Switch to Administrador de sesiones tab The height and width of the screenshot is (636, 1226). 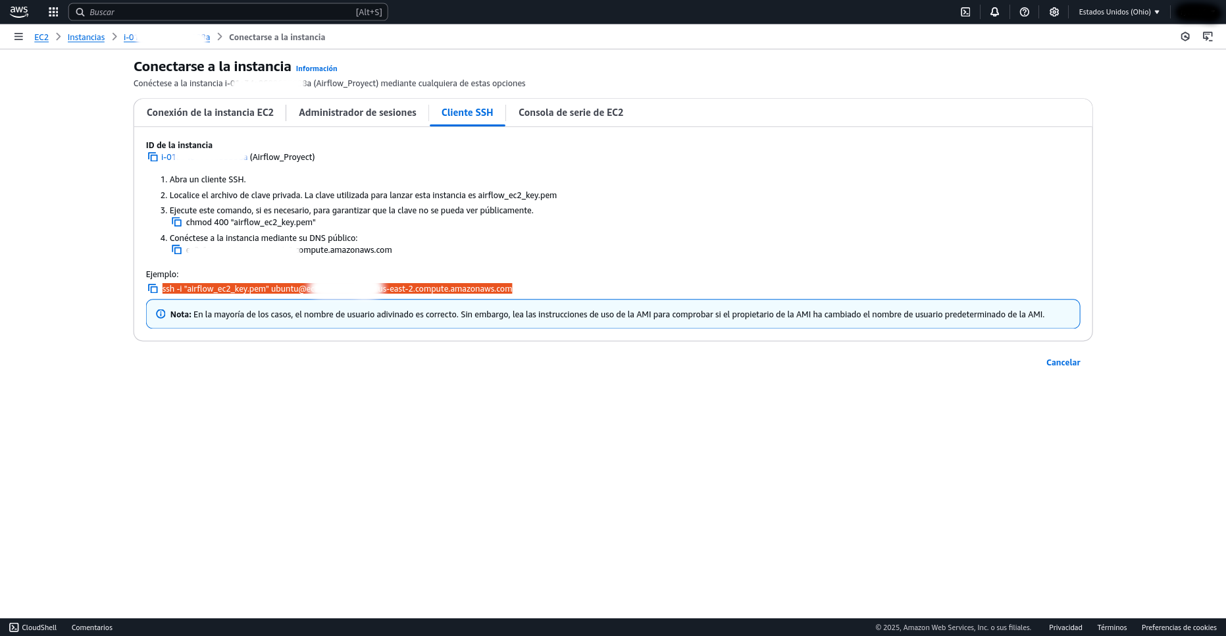[357, 113]
